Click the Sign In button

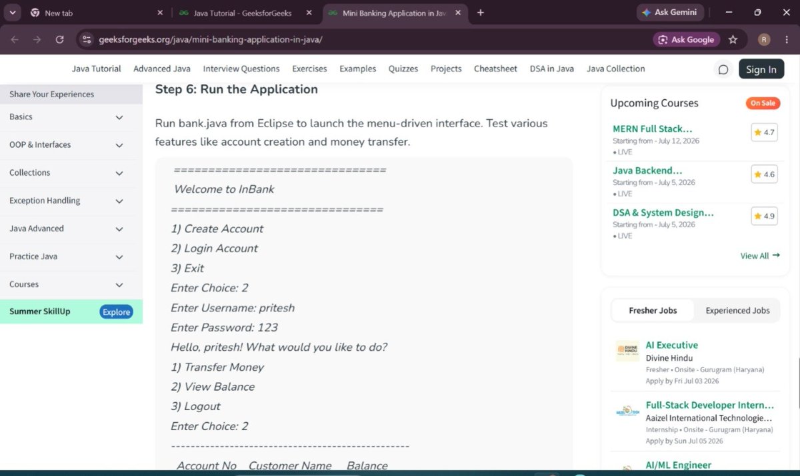761,69
